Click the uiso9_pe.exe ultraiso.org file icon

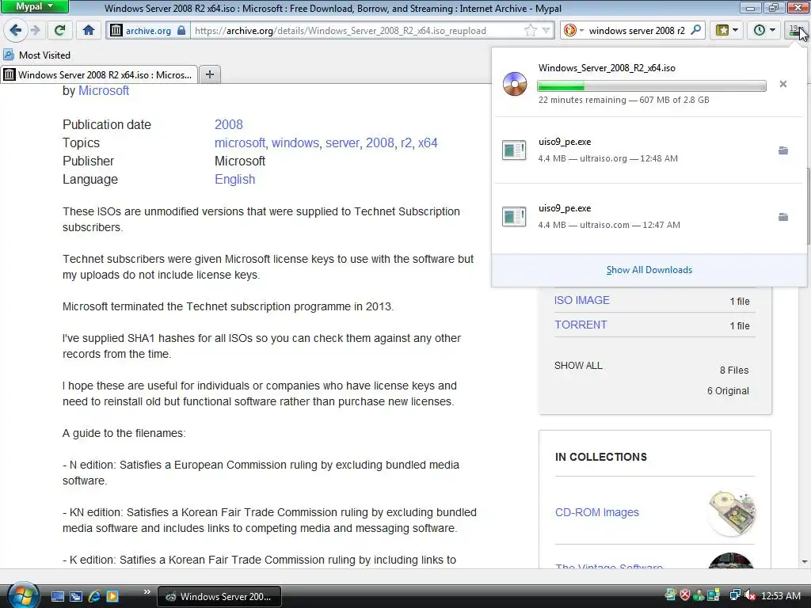[514, 150]
